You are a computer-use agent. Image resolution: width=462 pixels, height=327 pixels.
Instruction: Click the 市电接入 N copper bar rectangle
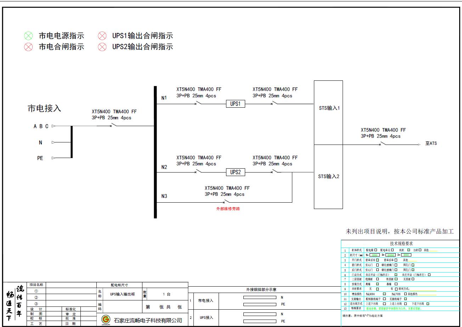(x=260, y=298)
